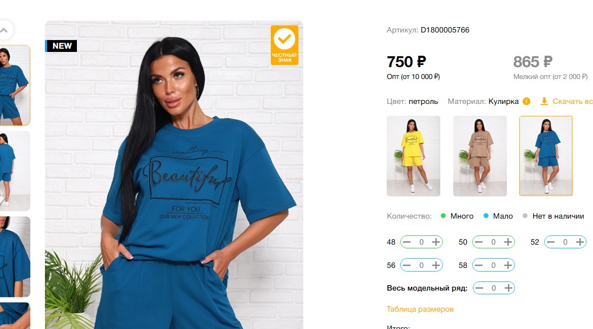Collapse thumbnails with the up chevron

[4, 30]
